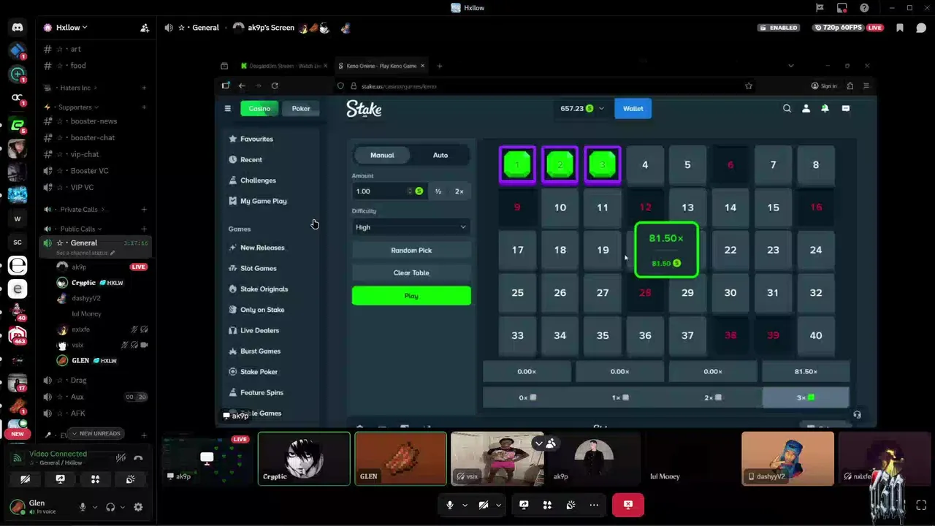The width and height of the screenshot is (935, 526).
Task: Toggle the microphone in the call control bar
Action: [450, 505]
